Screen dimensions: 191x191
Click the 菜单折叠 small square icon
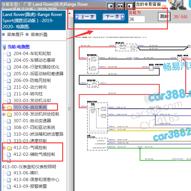coord(27,35)
